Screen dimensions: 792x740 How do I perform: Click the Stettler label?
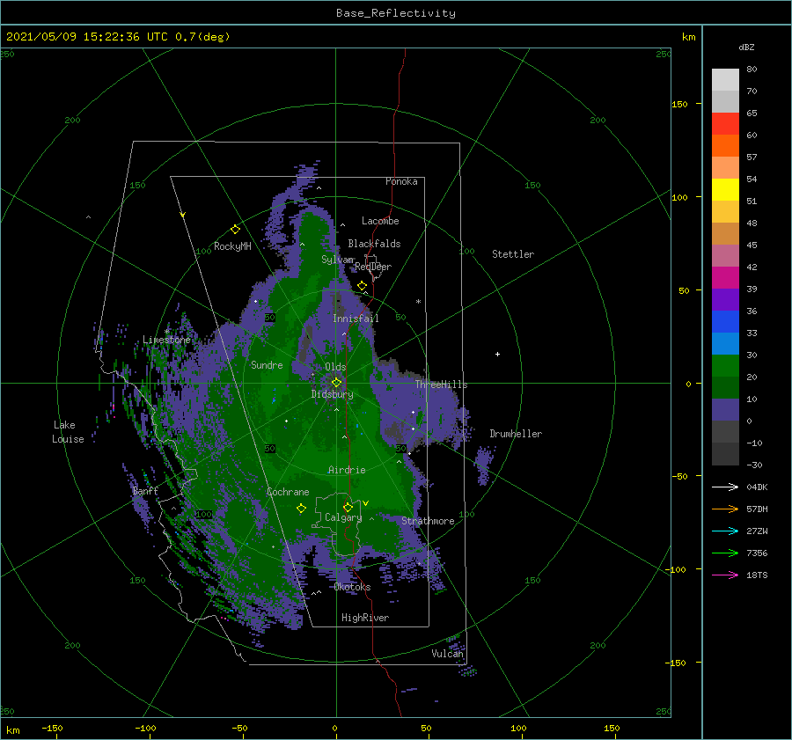coord(513,254)
